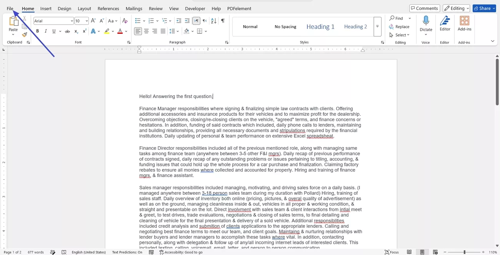Align text to the right
The image size is (500, 255).
[155, 31]
